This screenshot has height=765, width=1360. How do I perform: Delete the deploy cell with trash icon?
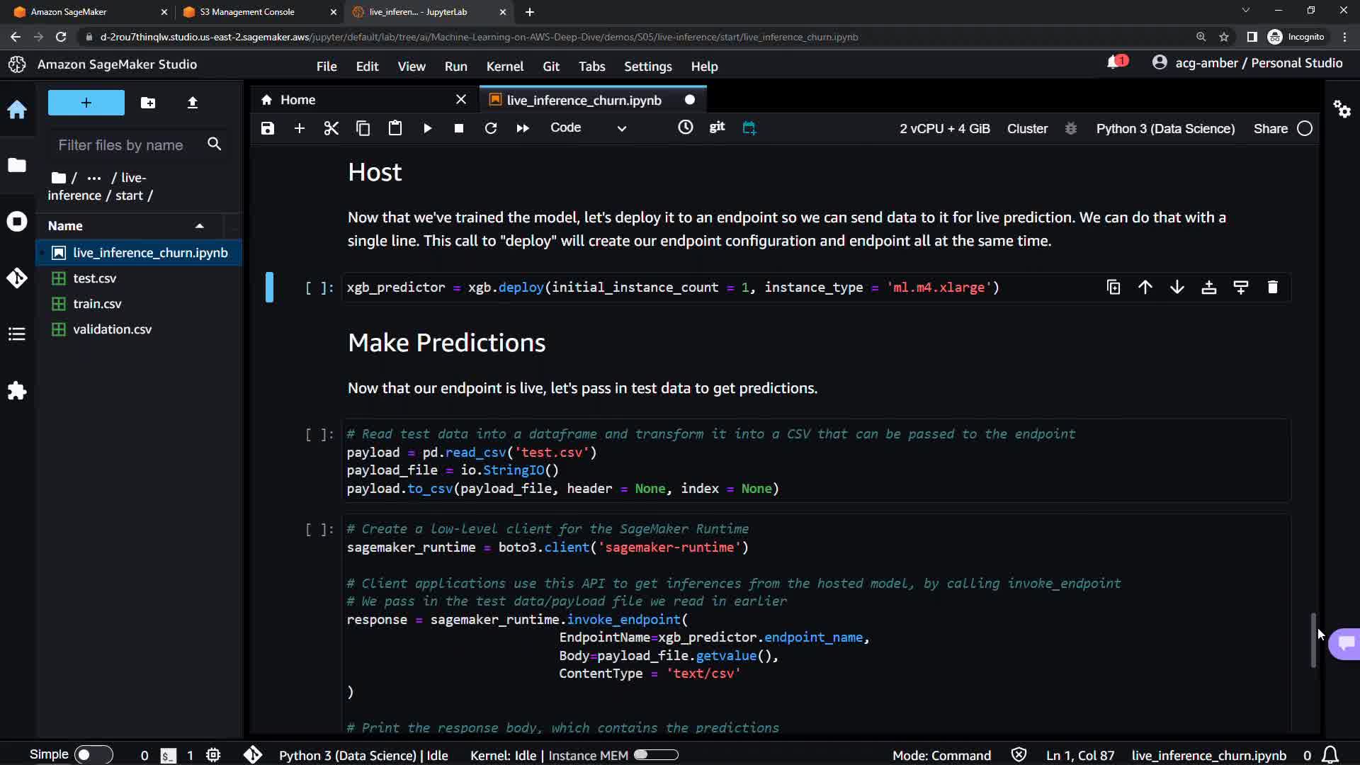[1272, 287]
